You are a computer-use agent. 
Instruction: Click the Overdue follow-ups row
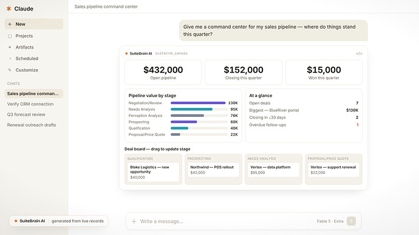[x=304, y=125]
